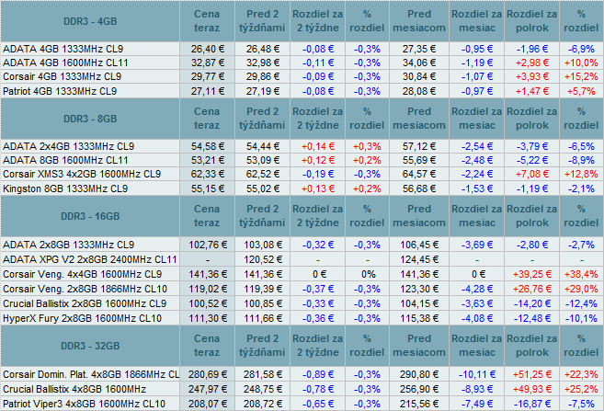Select the Patriot 4GB 1333MHz CL9 row name
The width and height of the screenshot is (604, 411).
(x=60, y=91)
